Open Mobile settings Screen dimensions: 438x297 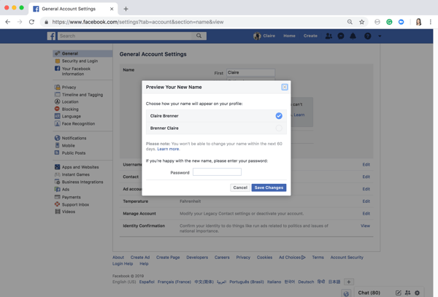tap(68, 145)
